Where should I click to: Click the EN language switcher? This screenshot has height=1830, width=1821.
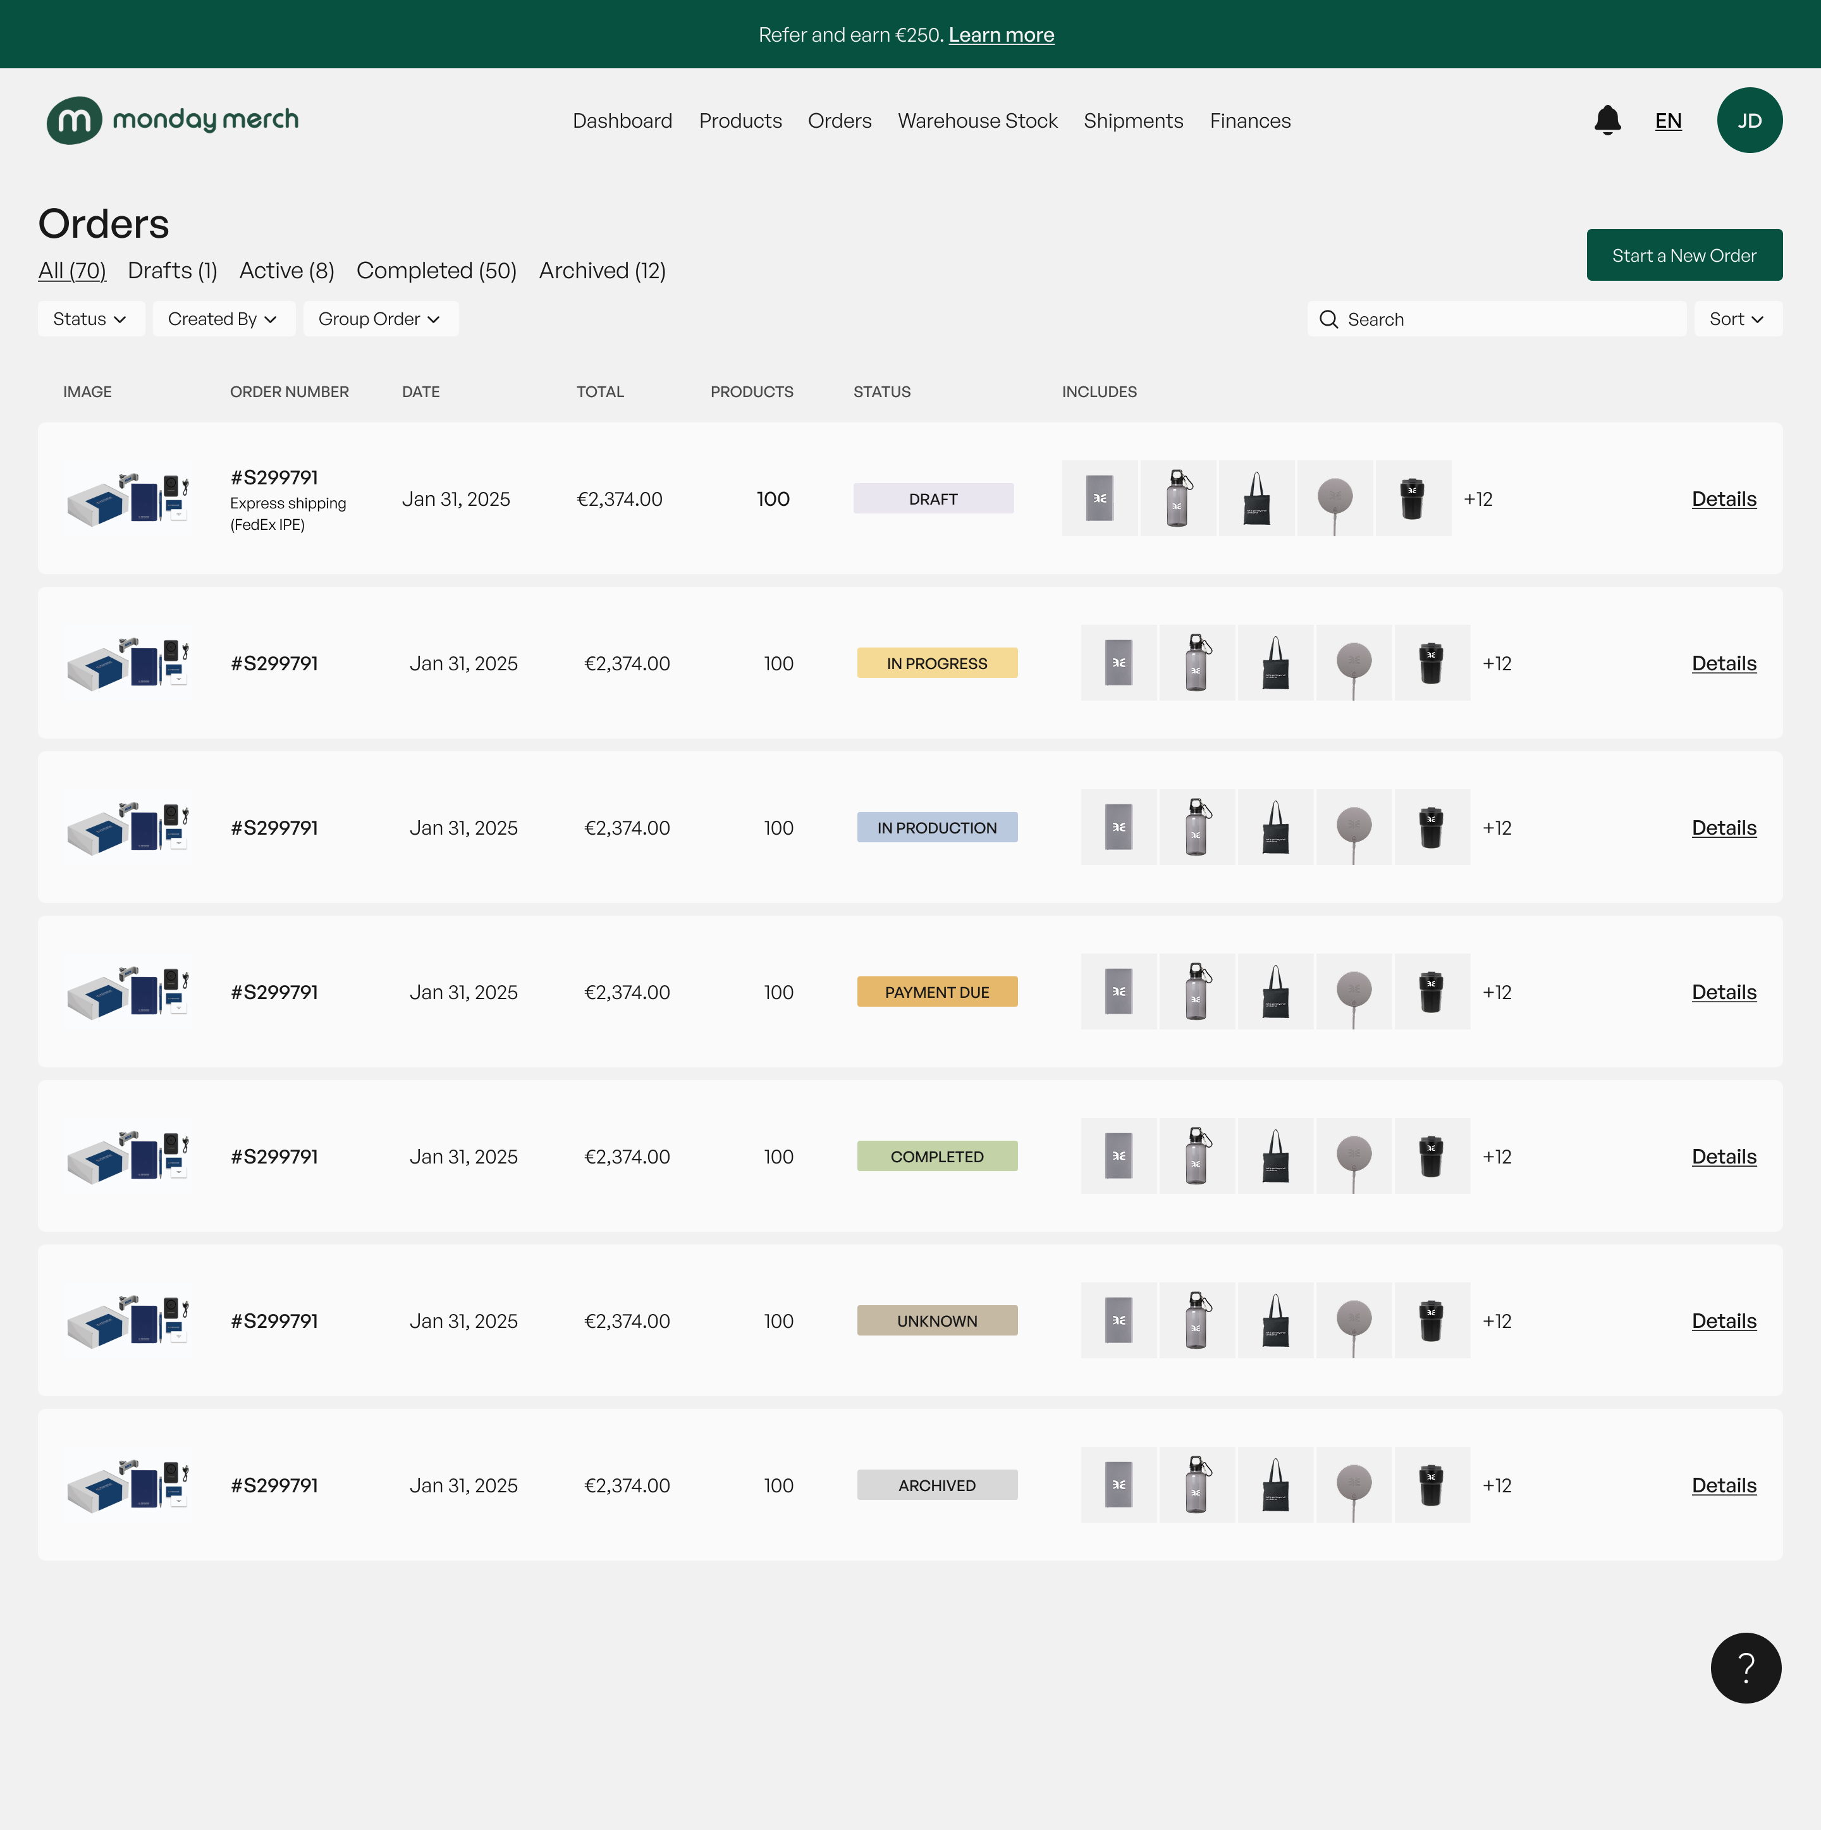tap(1667, 120)
